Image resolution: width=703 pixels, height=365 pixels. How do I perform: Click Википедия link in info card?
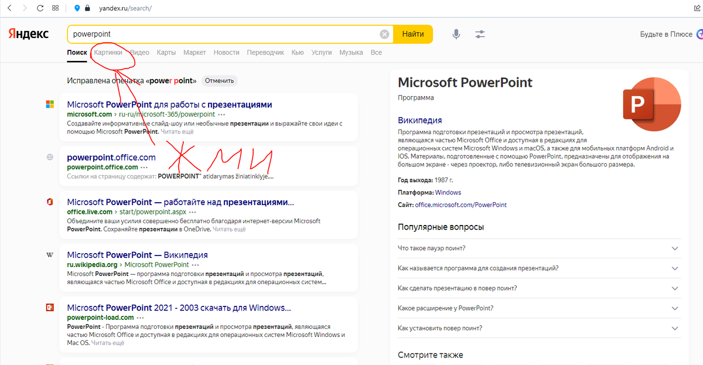coord(419,121)
